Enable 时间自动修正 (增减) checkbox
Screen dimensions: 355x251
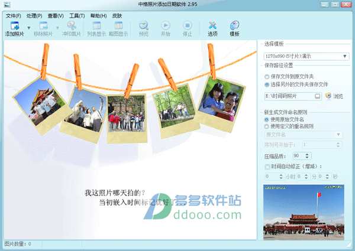click(267, 167)
